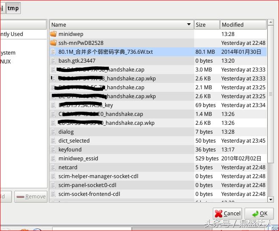Click the dialog file icon
The image size is (279, 231).
click(x=53, y=132)
